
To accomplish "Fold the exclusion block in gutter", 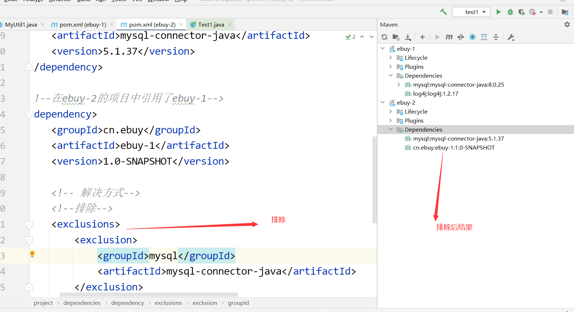I will (30, 240).
